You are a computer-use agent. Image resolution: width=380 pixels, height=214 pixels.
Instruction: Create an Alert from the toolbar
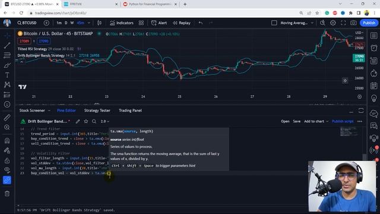(159, 23)
